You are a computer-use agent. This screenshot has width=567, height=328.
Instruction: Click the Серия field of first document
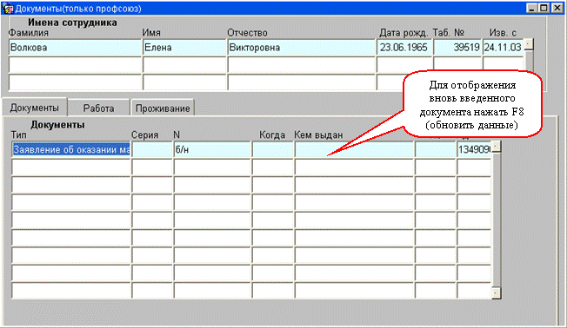[x=152, y=149]
